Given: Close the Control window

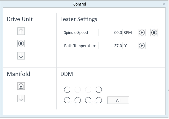Looking at the screenshot, I should point(164,4).
